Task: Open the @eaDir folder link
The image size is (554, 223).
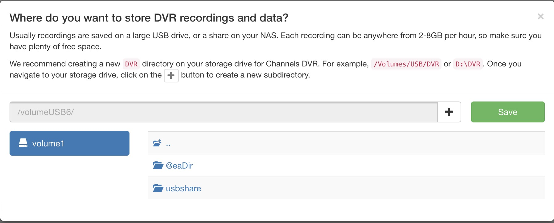Action: click(179, 166)
